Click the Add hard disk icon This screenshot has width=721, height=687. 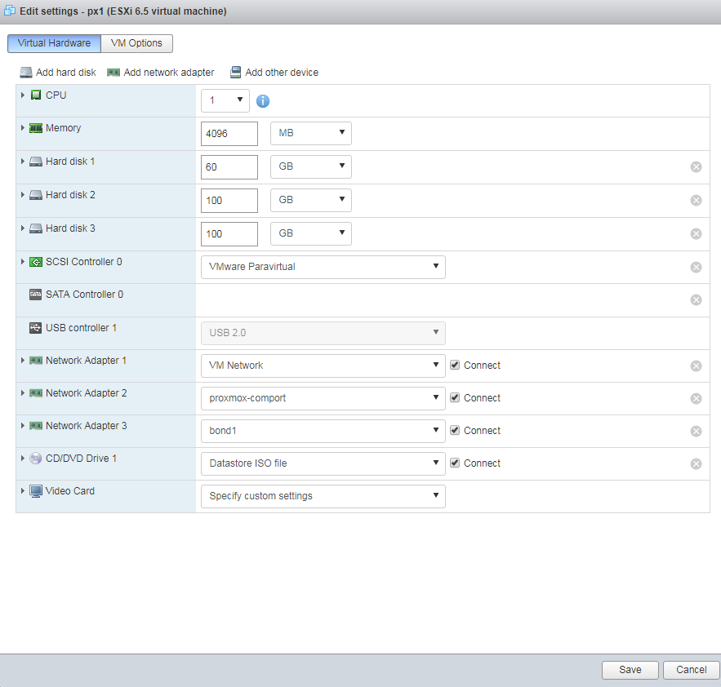pos(26,73)
